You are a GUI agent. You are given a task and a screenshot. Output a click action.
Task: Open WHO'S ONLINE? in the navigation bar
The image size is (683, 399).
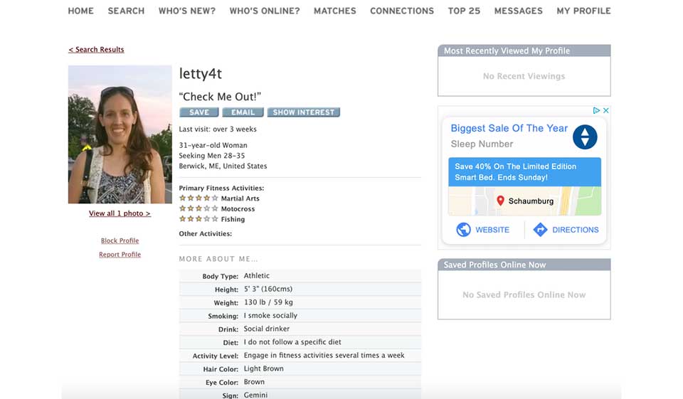[264, 11]
